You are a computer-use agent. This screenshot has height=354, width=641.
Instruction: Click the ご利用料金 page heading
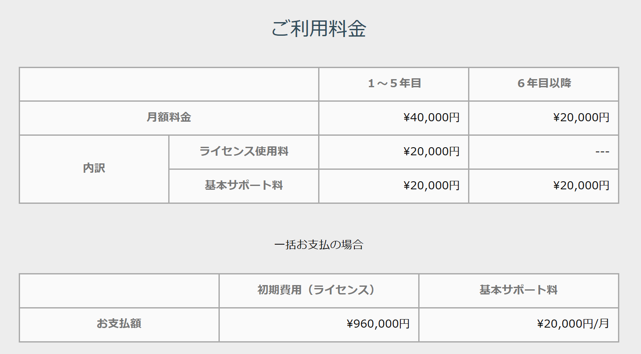tap(319, 29)
